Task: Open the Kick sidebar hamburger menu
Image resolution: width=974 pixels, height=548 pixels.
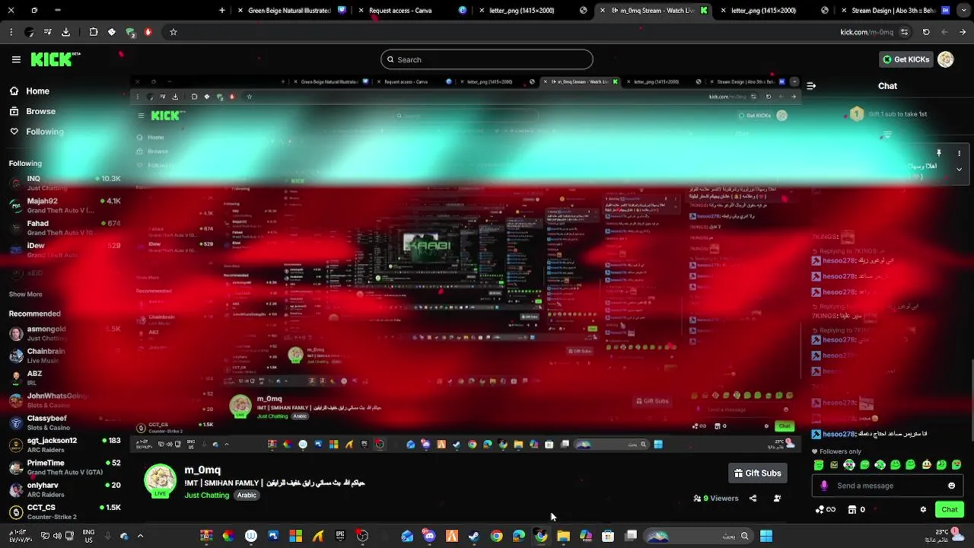Action: click(x=16, y=59)
